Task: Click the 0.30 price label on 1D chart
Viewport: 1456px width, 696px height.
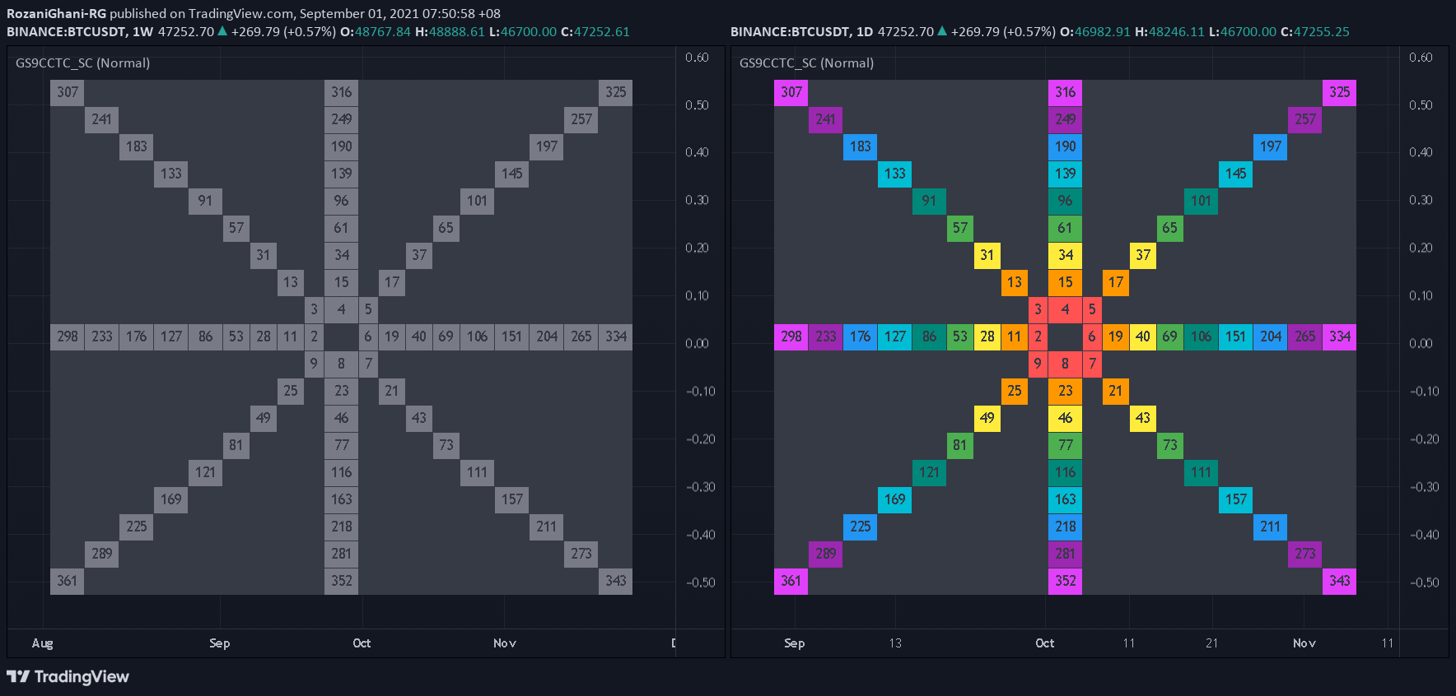Action: click(x=1421, y=200)
